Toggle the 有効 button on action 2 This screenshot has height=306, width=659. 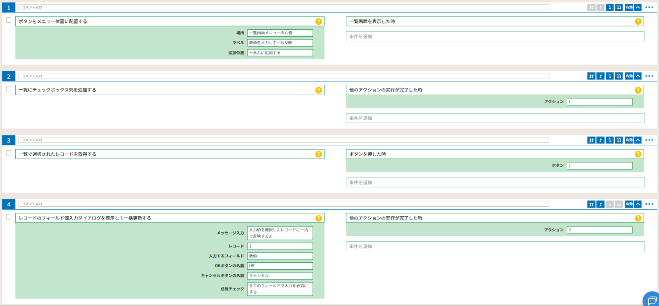tap(629, 76)
